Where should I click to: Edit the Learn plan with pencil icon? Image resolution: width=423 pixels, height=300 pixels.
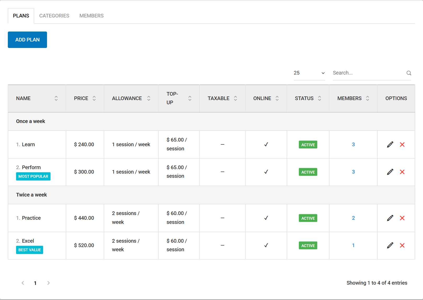[x=390, y=144]
